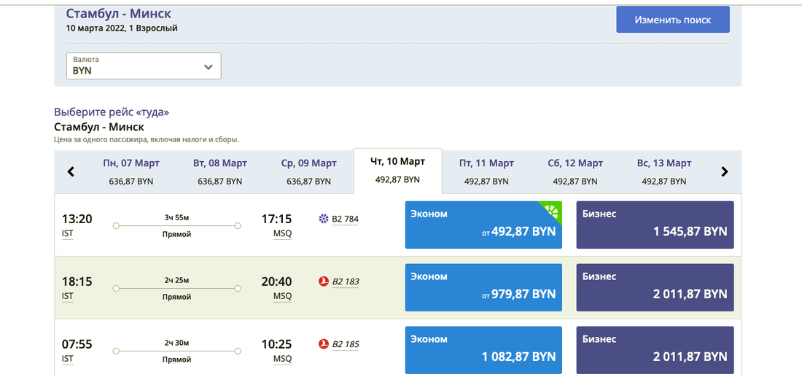Go to next week of dates
802x377 pixels.
click(724, 172)
